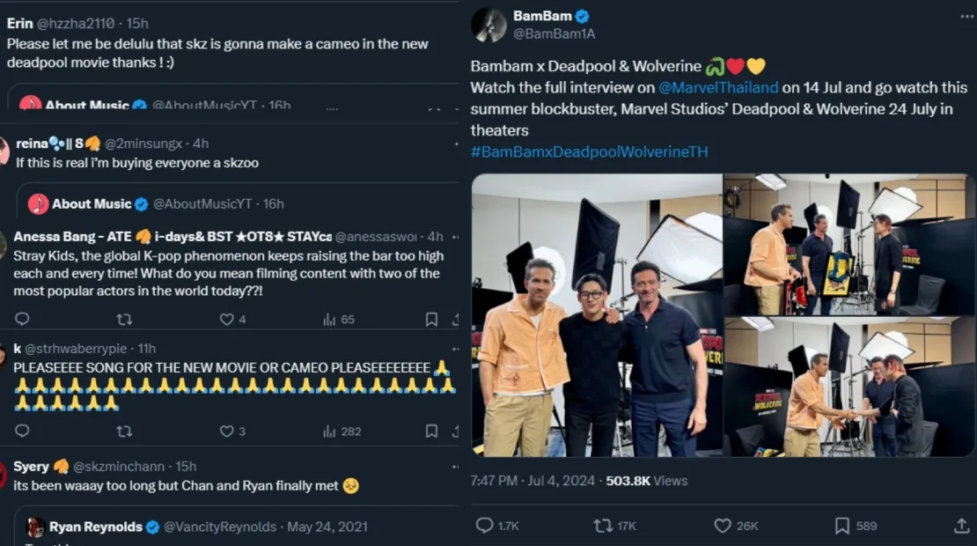This screenshot has height=546, width=977.
Task: Click reply icon under Anessa Bang's tweet
Action: (23, 319)
